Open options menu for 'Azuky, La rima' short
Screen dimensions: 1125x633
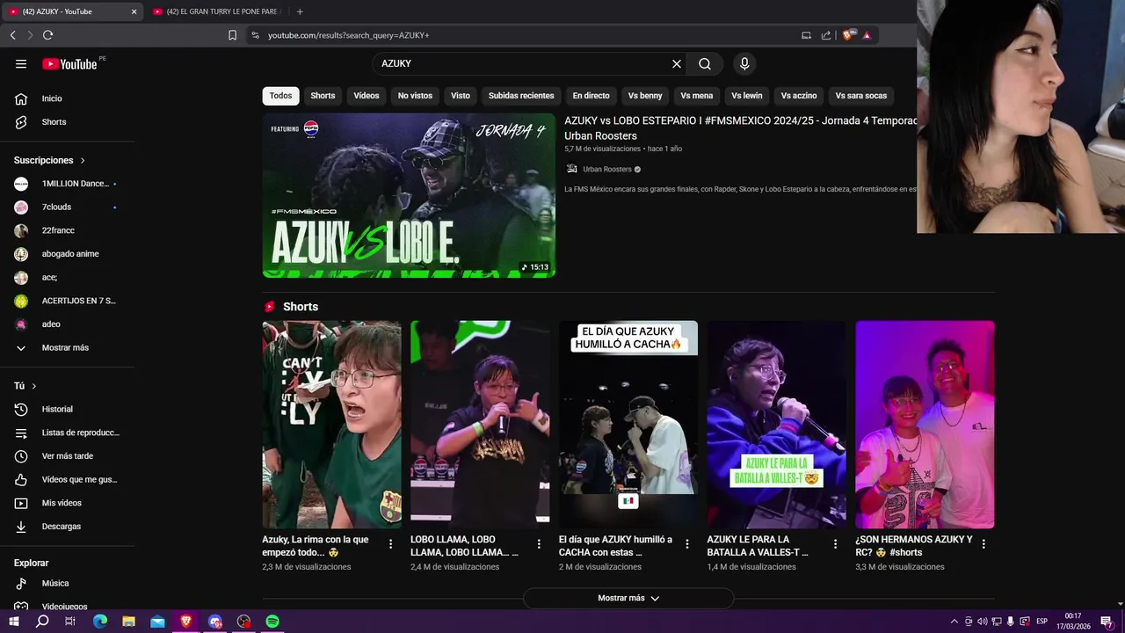click(x=390, y=544)
